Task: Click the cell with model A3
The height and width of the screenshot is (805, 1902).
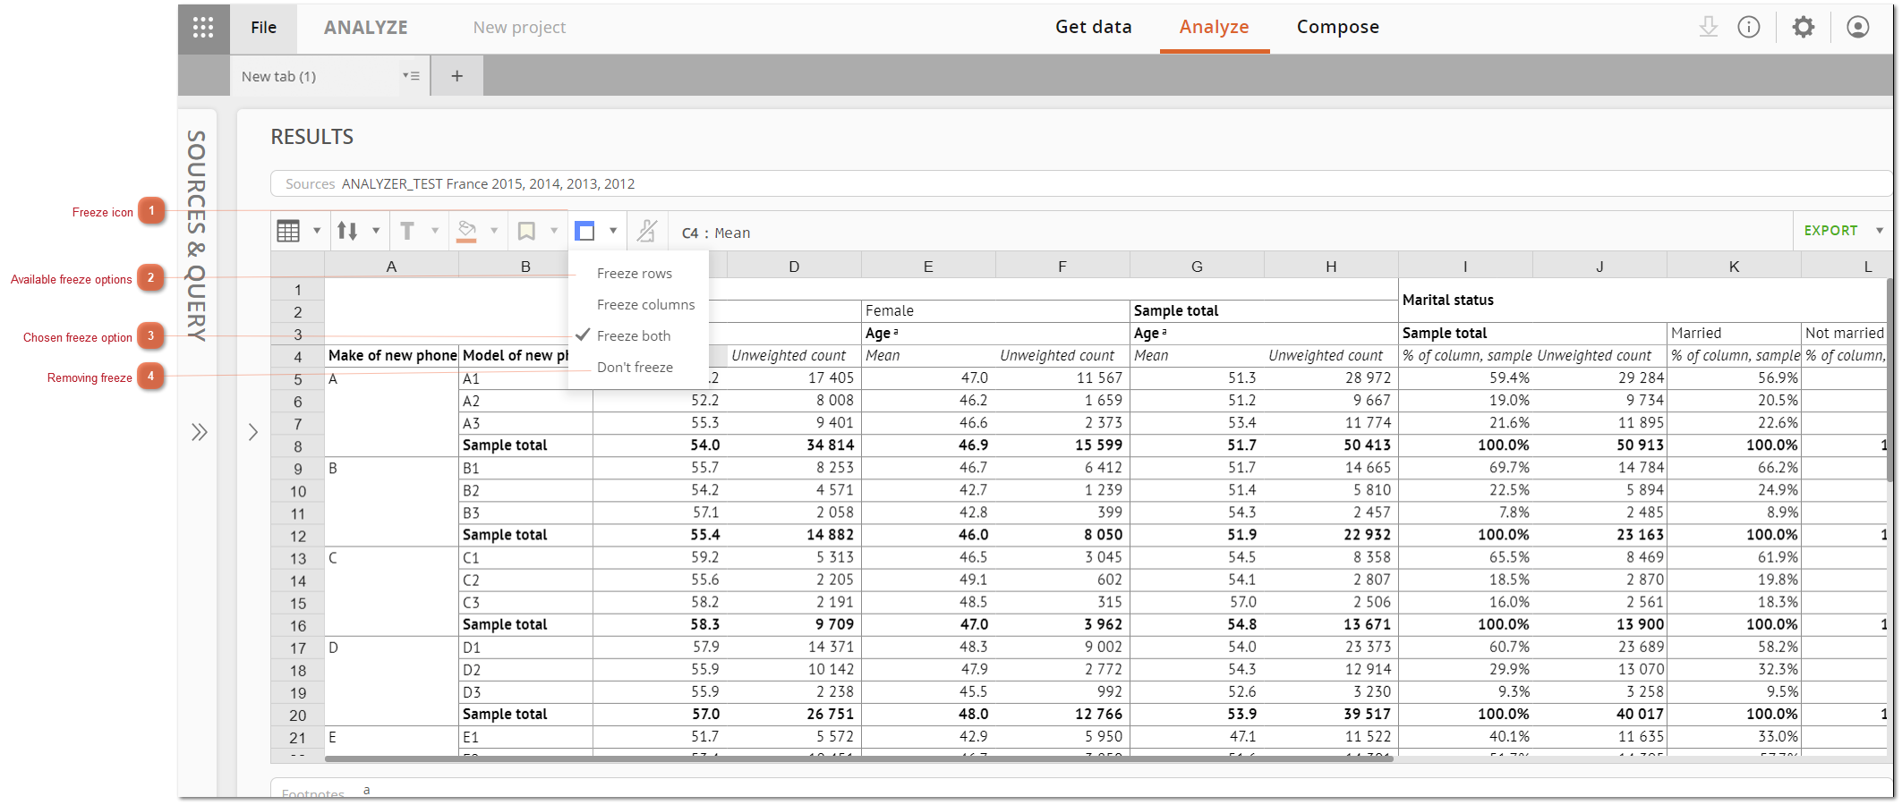Action: click(525, 423)
